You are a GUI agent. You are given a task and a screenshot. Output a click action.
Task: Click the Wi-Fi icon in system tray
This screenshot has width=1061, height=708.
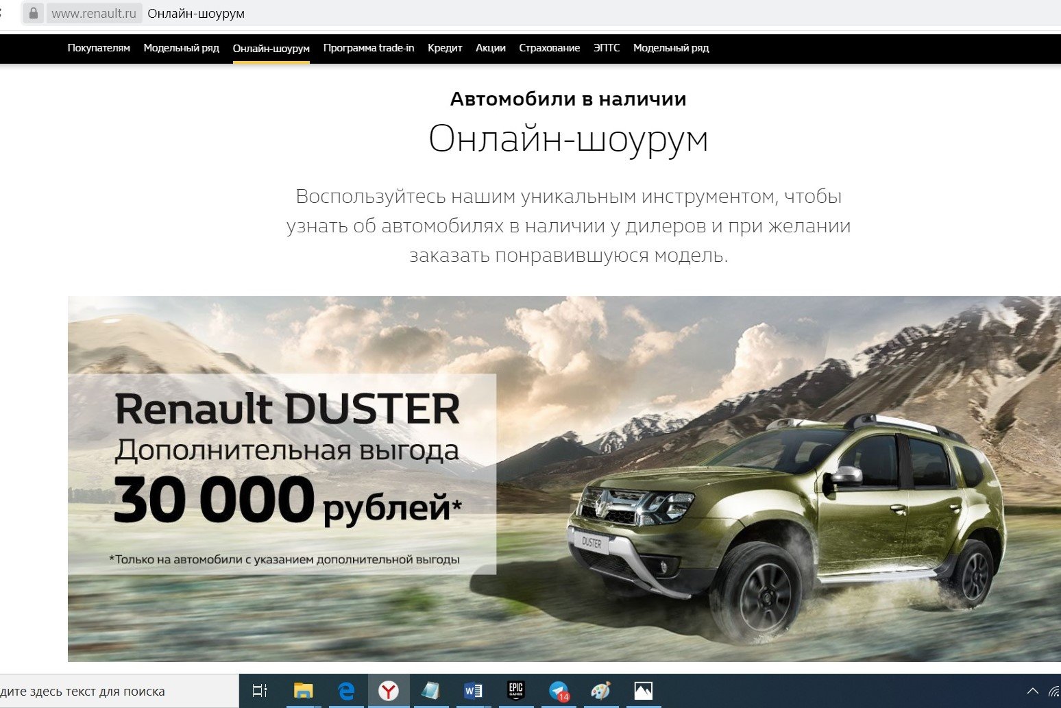[1053, 691]
